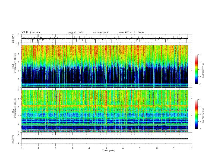The image size is (215, 166).
Task: Click the '-7' label on ch.1 color bar
Action: (x=200, y=84)
